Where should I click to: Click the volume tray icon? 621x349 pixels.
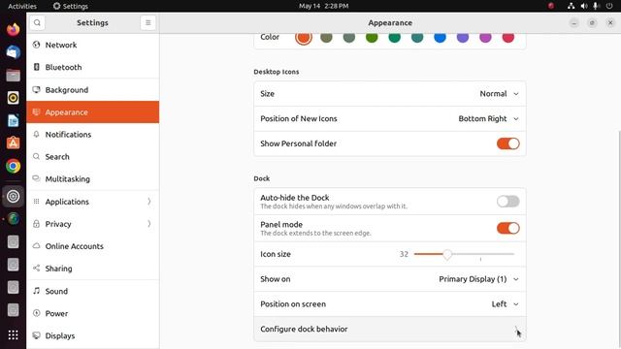point(584,6)
